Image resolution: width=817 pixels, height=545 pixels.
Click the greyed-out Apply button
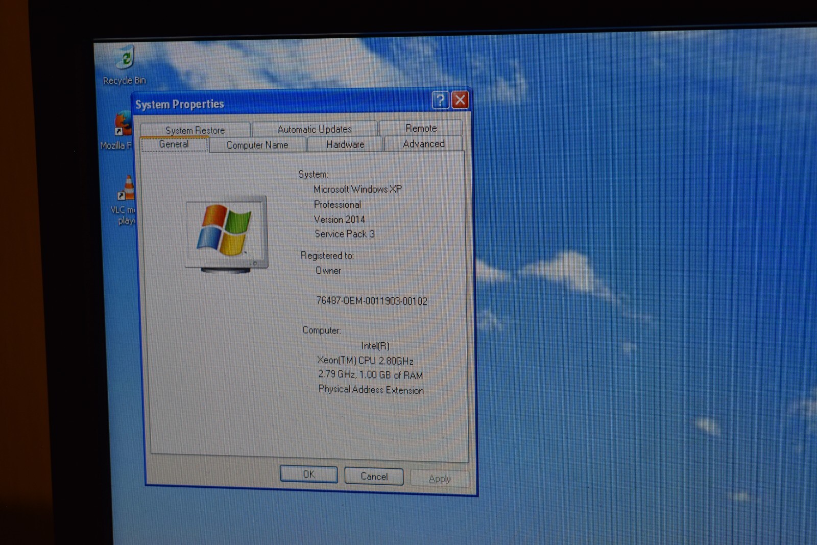click(440, 479)
